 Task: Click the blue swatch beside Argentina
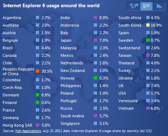point(37,18)
